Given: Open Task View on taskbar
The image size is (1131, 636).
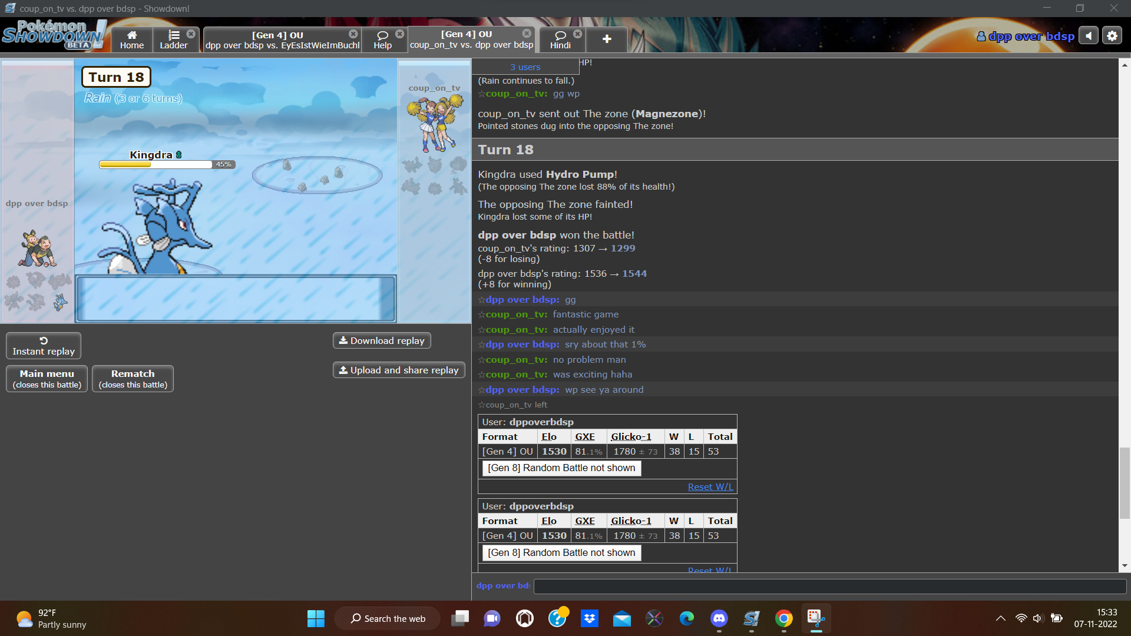Looking at the screenshot, I should (x=460, y=618).
